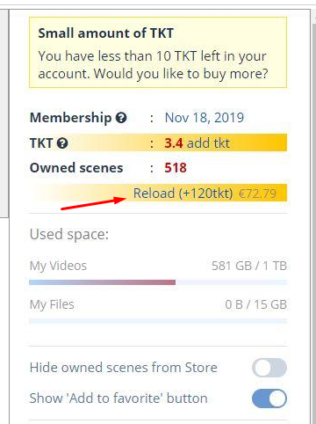
Task: Click the My Files label
Action: click(52, 304)
